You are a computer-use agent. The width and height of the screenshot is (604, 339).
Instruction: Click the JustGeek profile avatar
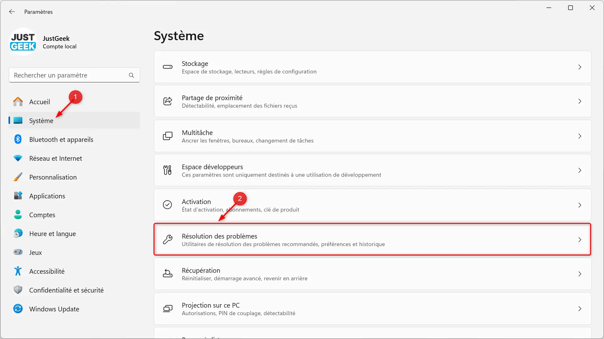point(23,42)
